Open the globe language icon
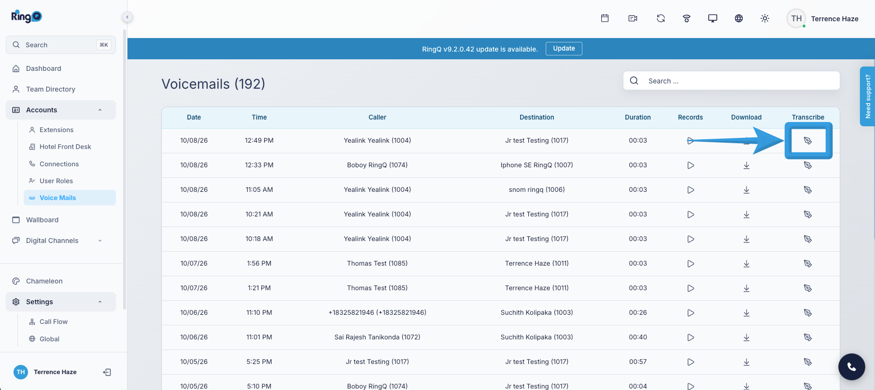The height and width of the screenshot is (390, 875). point(739,18)
